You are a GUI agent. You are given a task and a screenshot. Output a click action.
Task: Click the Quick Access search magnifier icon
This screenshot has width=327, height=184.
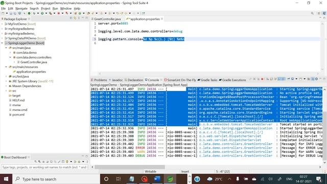312,13
